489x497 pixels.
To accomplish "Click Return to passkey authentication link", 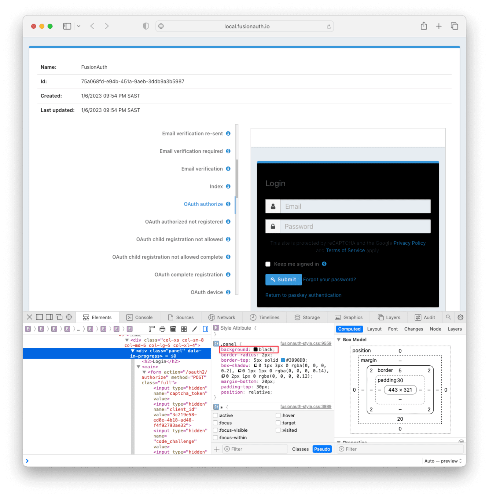I will click(303, 295).
